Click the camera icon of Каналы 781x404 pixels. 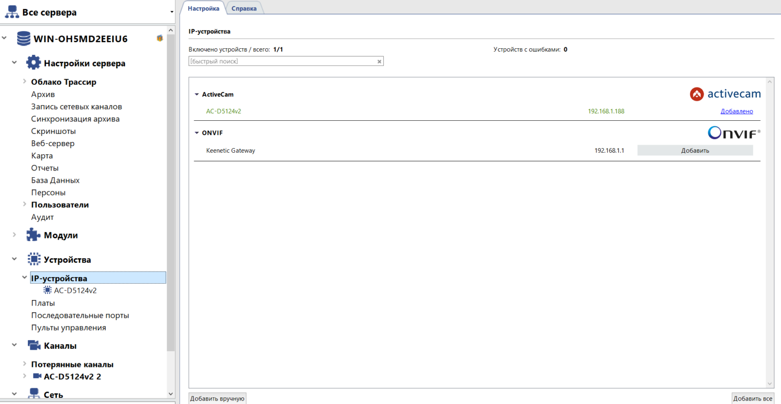coord(34,346)
